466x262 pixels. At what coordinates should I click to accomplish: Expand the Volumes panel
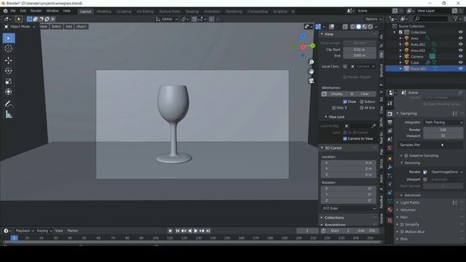[x=408, y=210]
